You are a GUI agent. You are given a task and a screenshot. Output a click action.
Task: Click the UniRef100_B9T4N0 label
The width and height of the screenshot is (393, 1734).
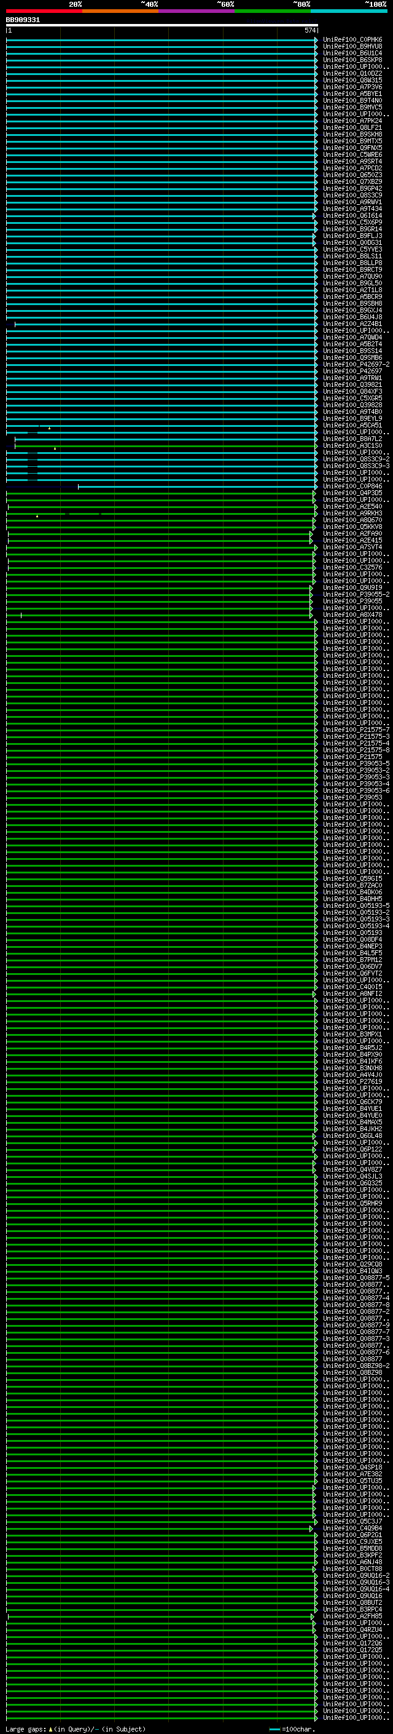[x=352, y=100]
